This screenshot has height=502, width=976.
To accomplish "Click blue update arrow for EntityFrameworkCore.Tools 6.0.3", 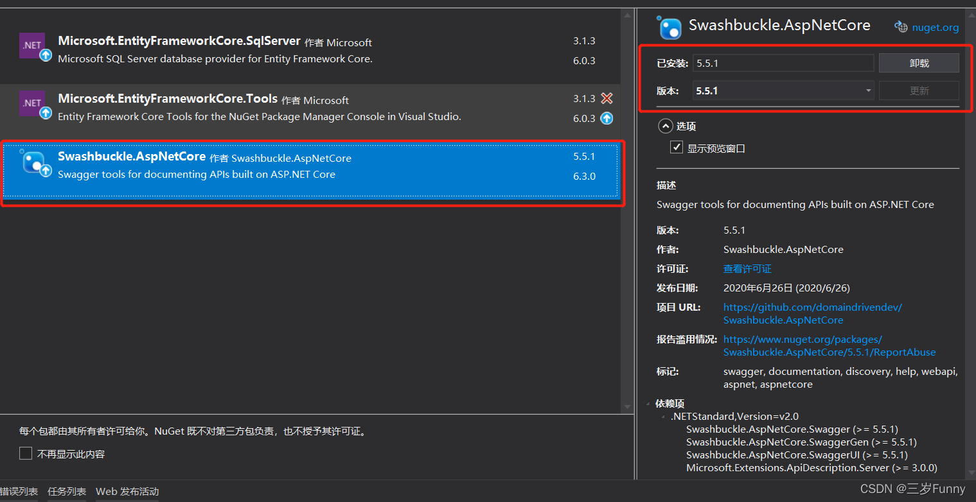I will coord(607,118).
